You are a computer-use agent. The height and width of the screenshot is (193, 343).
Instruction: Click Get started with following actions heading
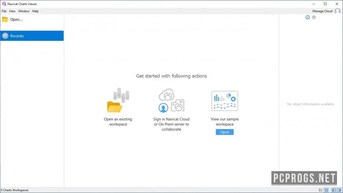point(171,76)
